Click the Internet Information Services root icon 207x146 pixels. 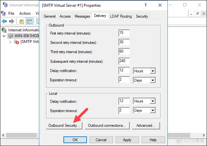(x=4, y=30)
